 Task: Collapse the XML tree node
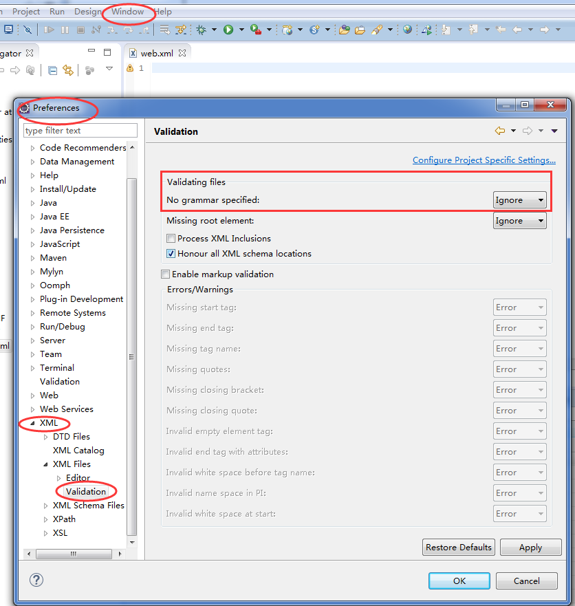tap(32, 423)
